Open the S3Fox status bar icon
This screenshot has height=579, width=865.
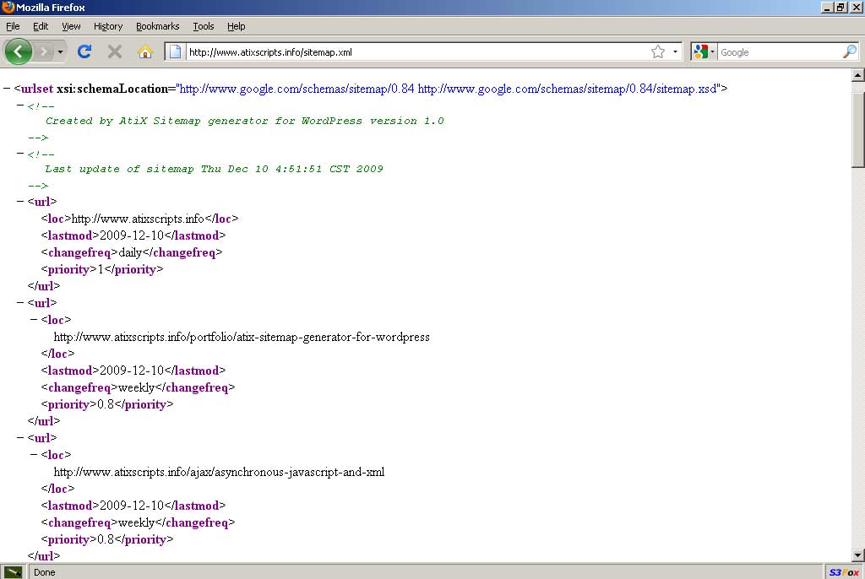point(844,572)
